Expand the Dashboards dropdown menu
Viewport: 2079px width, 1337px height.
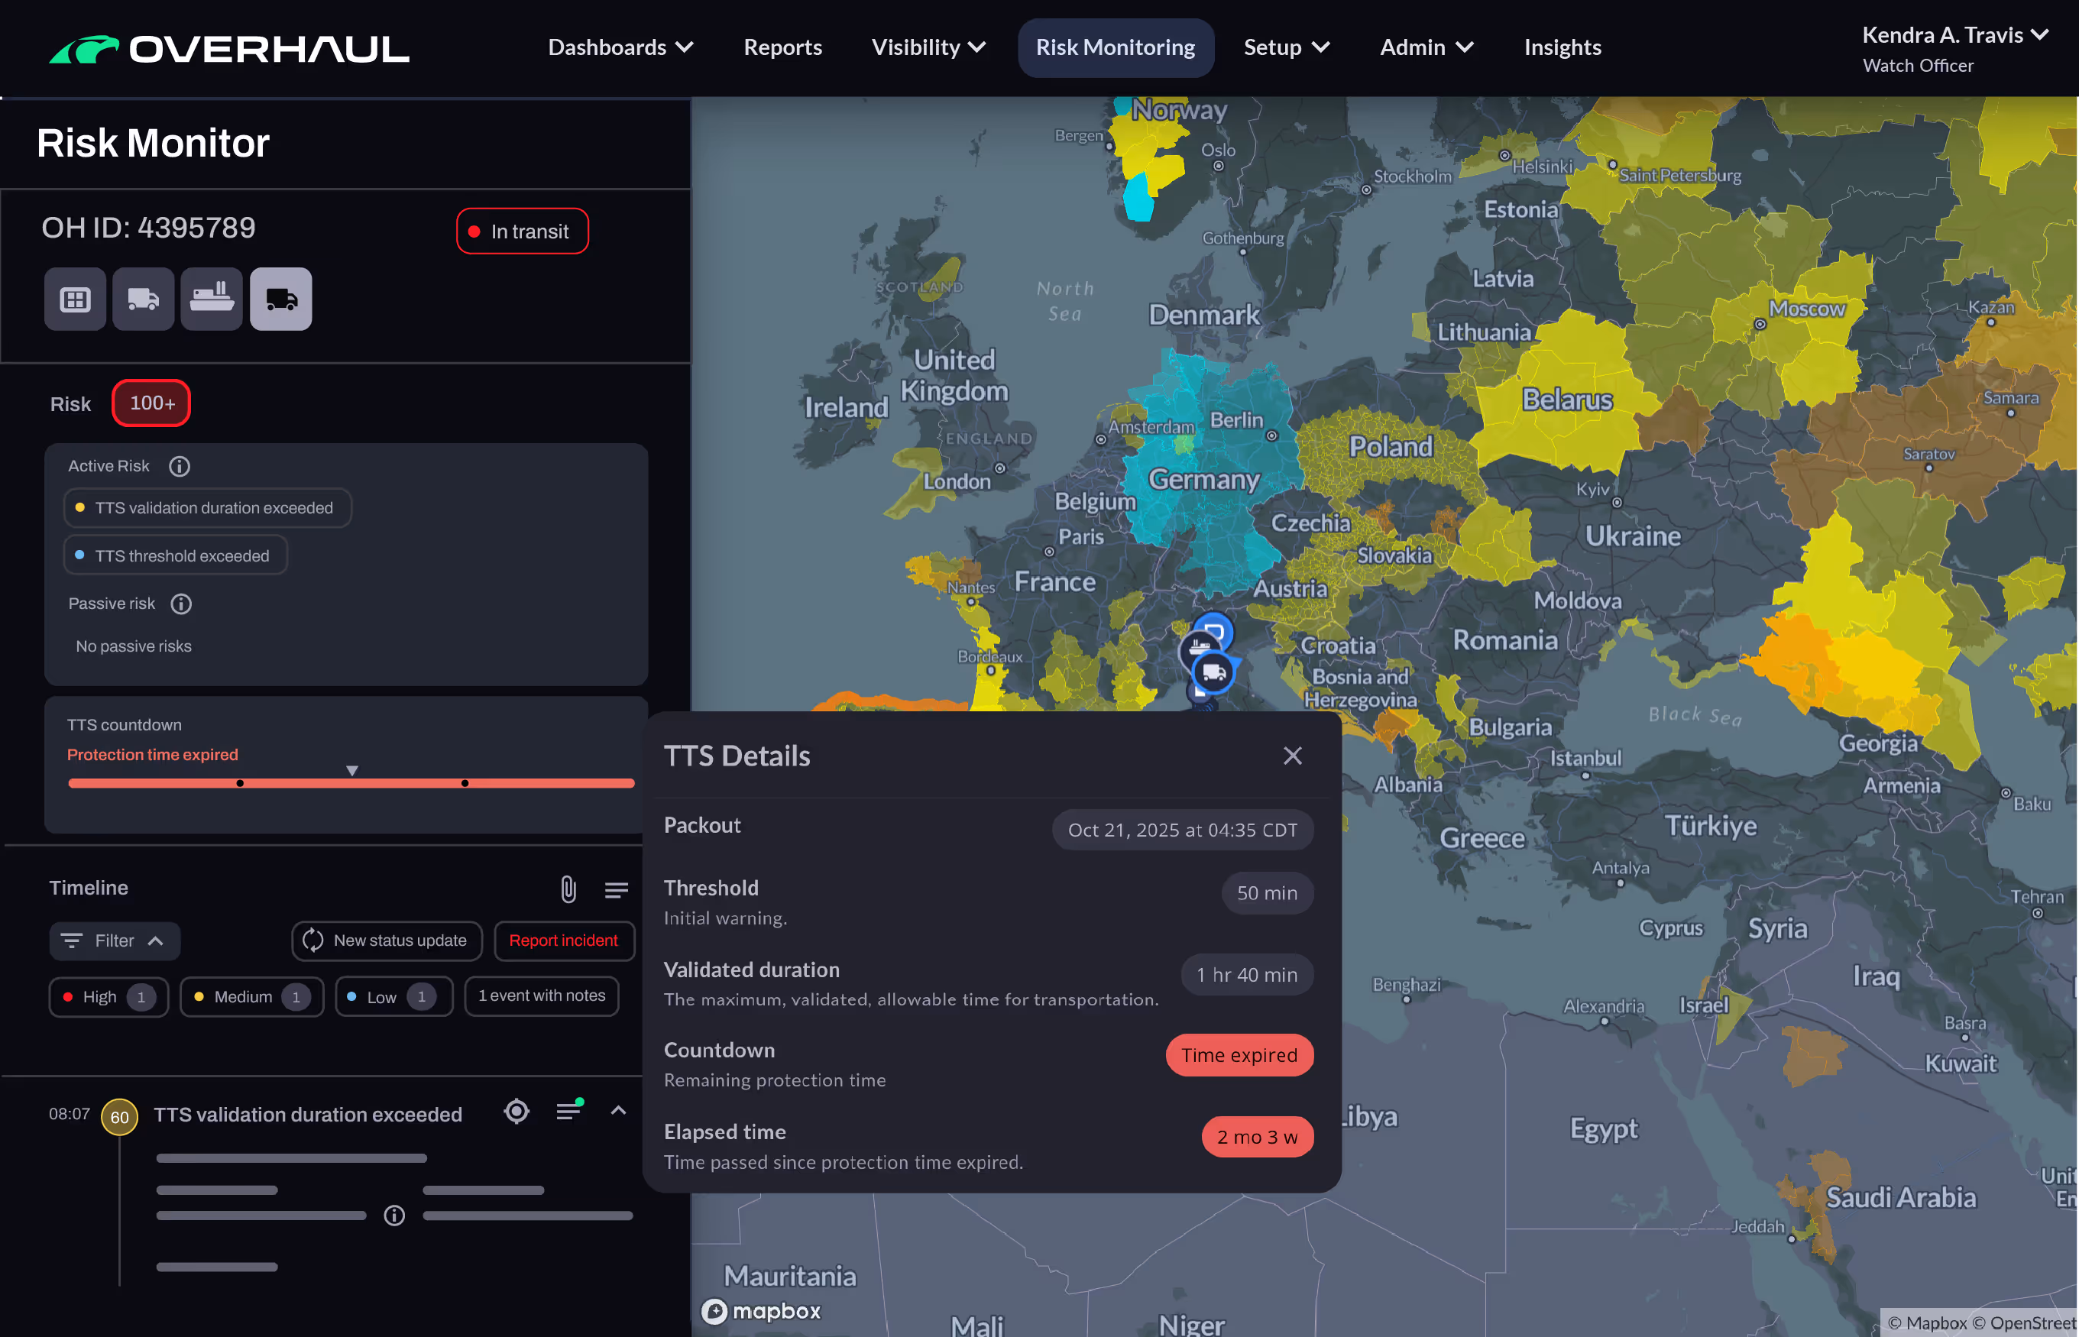tap(620, 47)
